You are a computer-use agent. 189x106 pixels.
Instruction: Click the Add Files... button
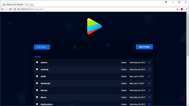click(42, 47)
